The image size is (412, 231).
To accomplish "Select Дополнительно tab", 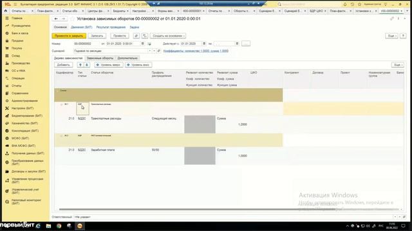I will pos(127,58).
